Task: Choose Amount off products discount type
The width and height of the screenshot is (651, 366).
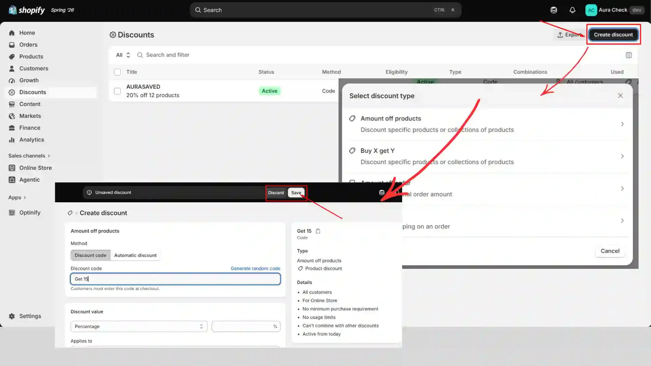Action: (x=487, y=124)
